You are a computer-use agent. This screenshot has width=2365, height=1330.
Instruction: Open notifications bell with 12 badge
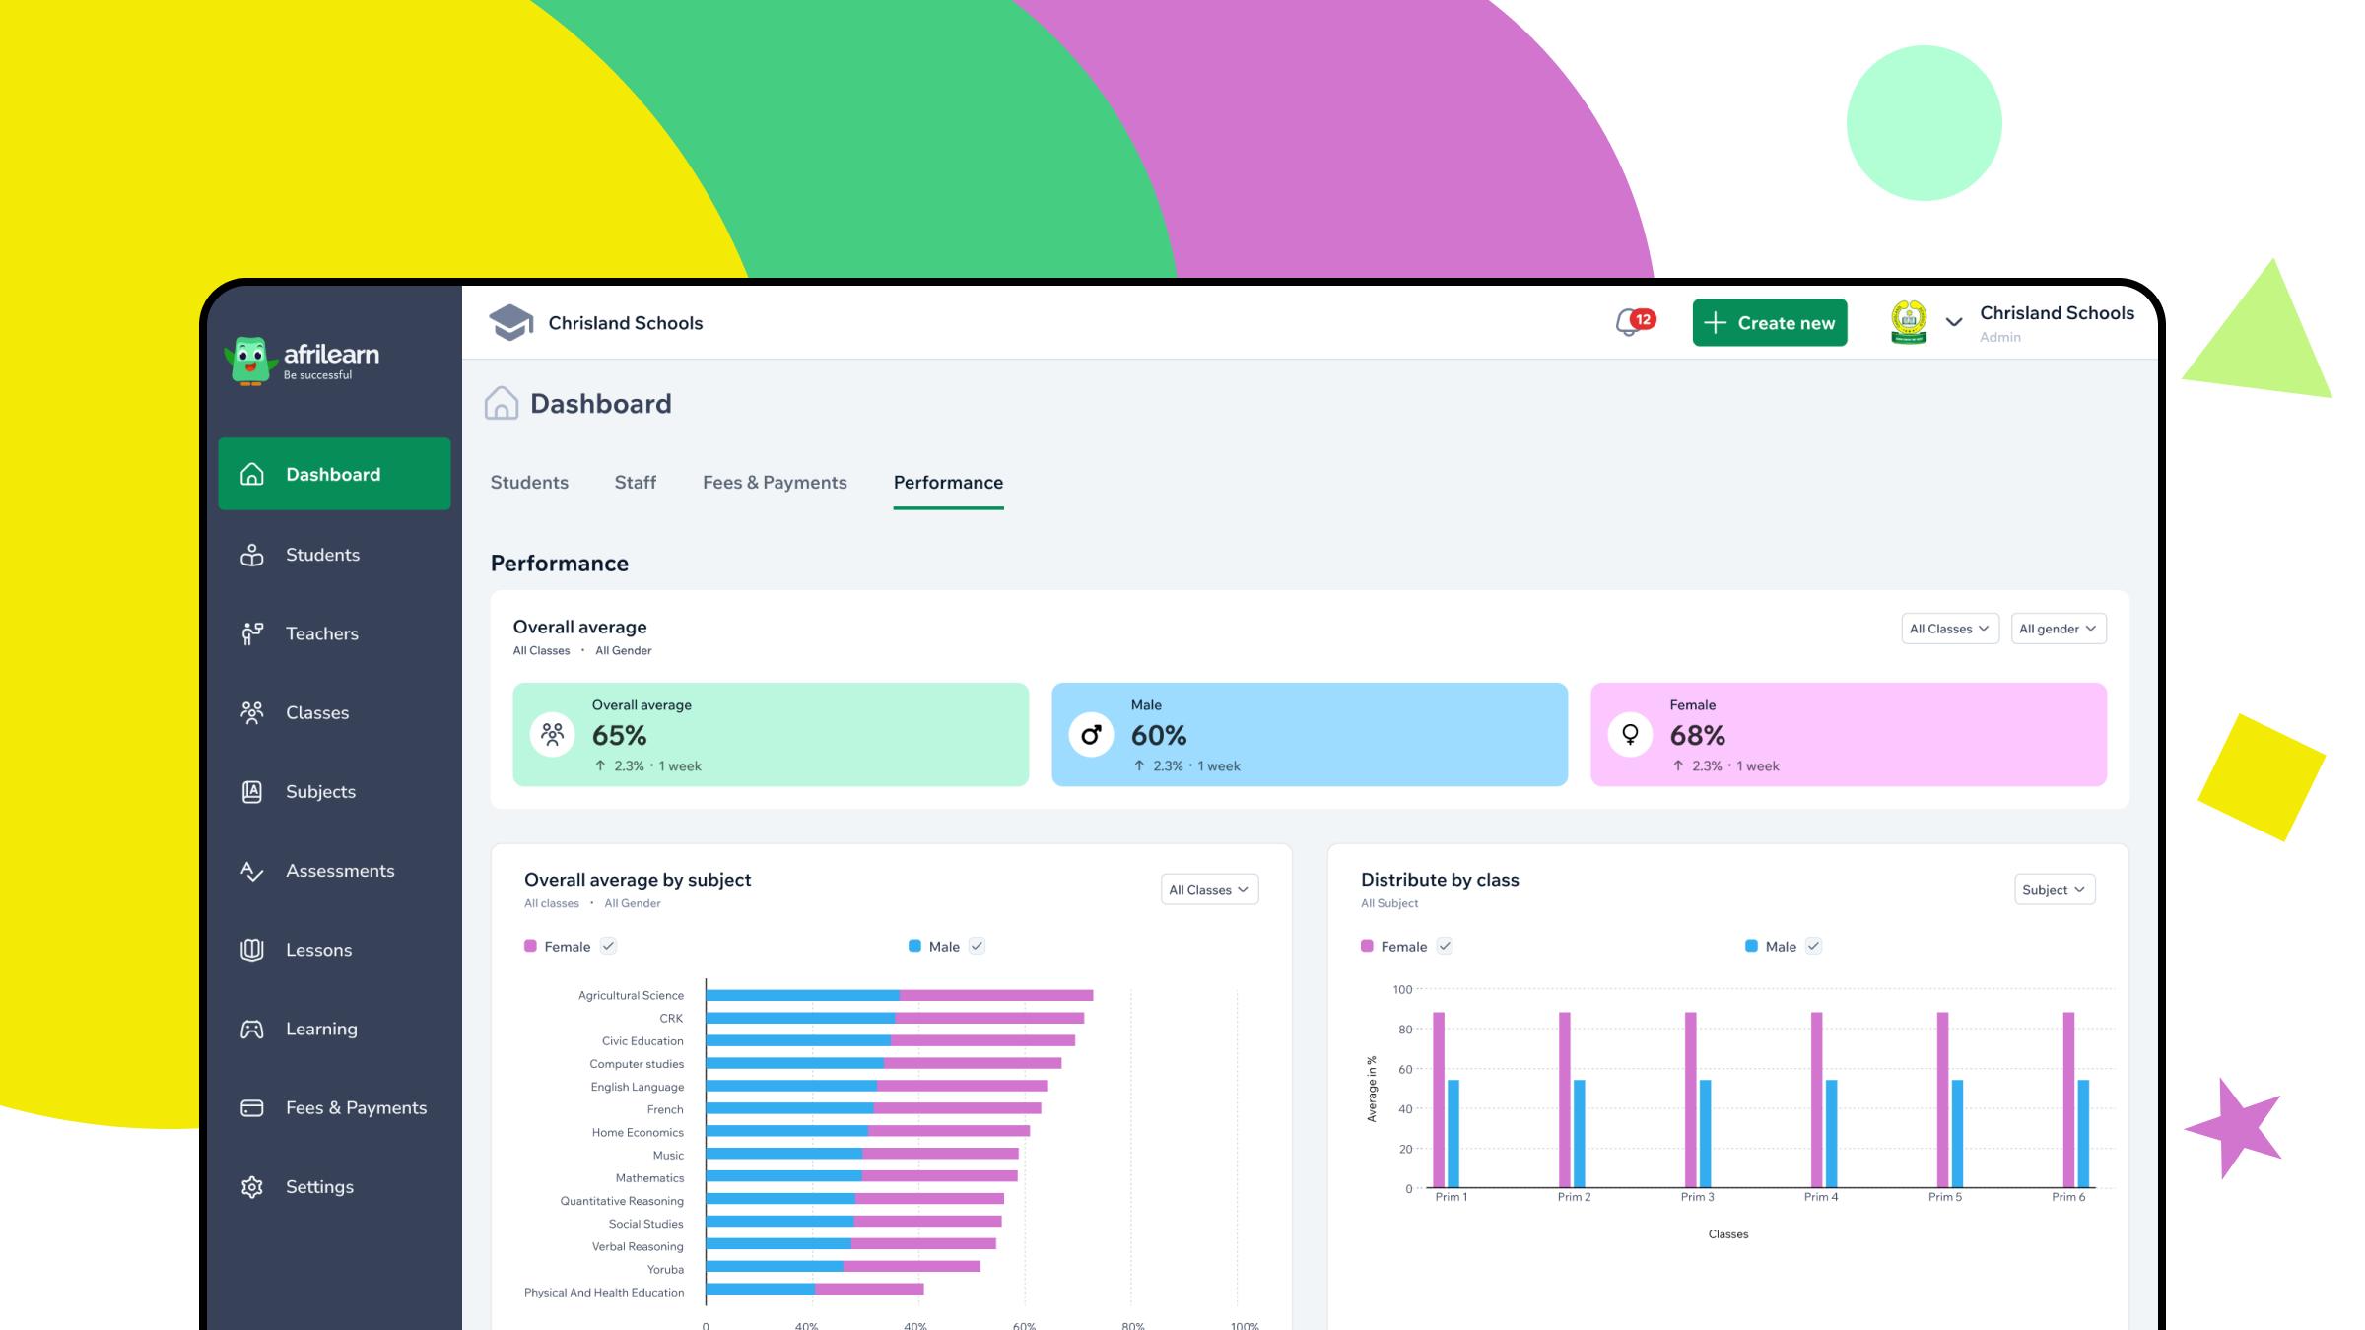coord(1635,322)
